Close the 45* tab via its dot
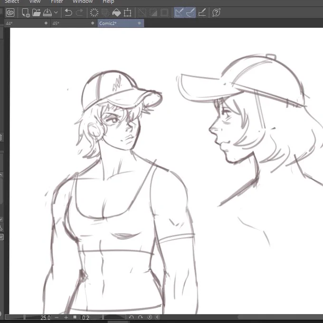Image resolution: width=323 pixels, height=323 pixels. point(93,23)
